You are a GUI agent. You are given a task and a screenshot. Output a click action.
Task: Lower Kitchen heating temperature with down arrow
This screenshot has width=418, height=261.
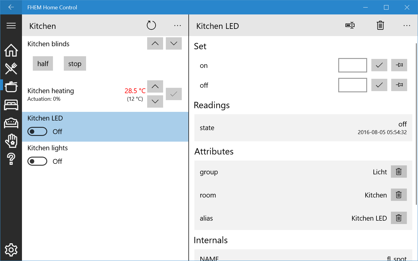(155, 101)
